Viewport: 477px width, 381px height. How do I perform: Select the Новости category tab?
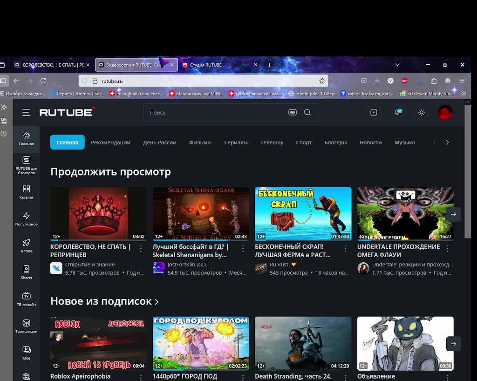[370, 143]
